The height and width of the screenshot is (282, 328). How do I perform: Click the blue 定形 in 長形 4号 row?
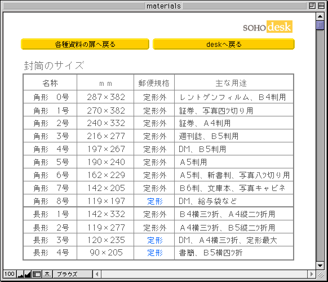[155, 253]
